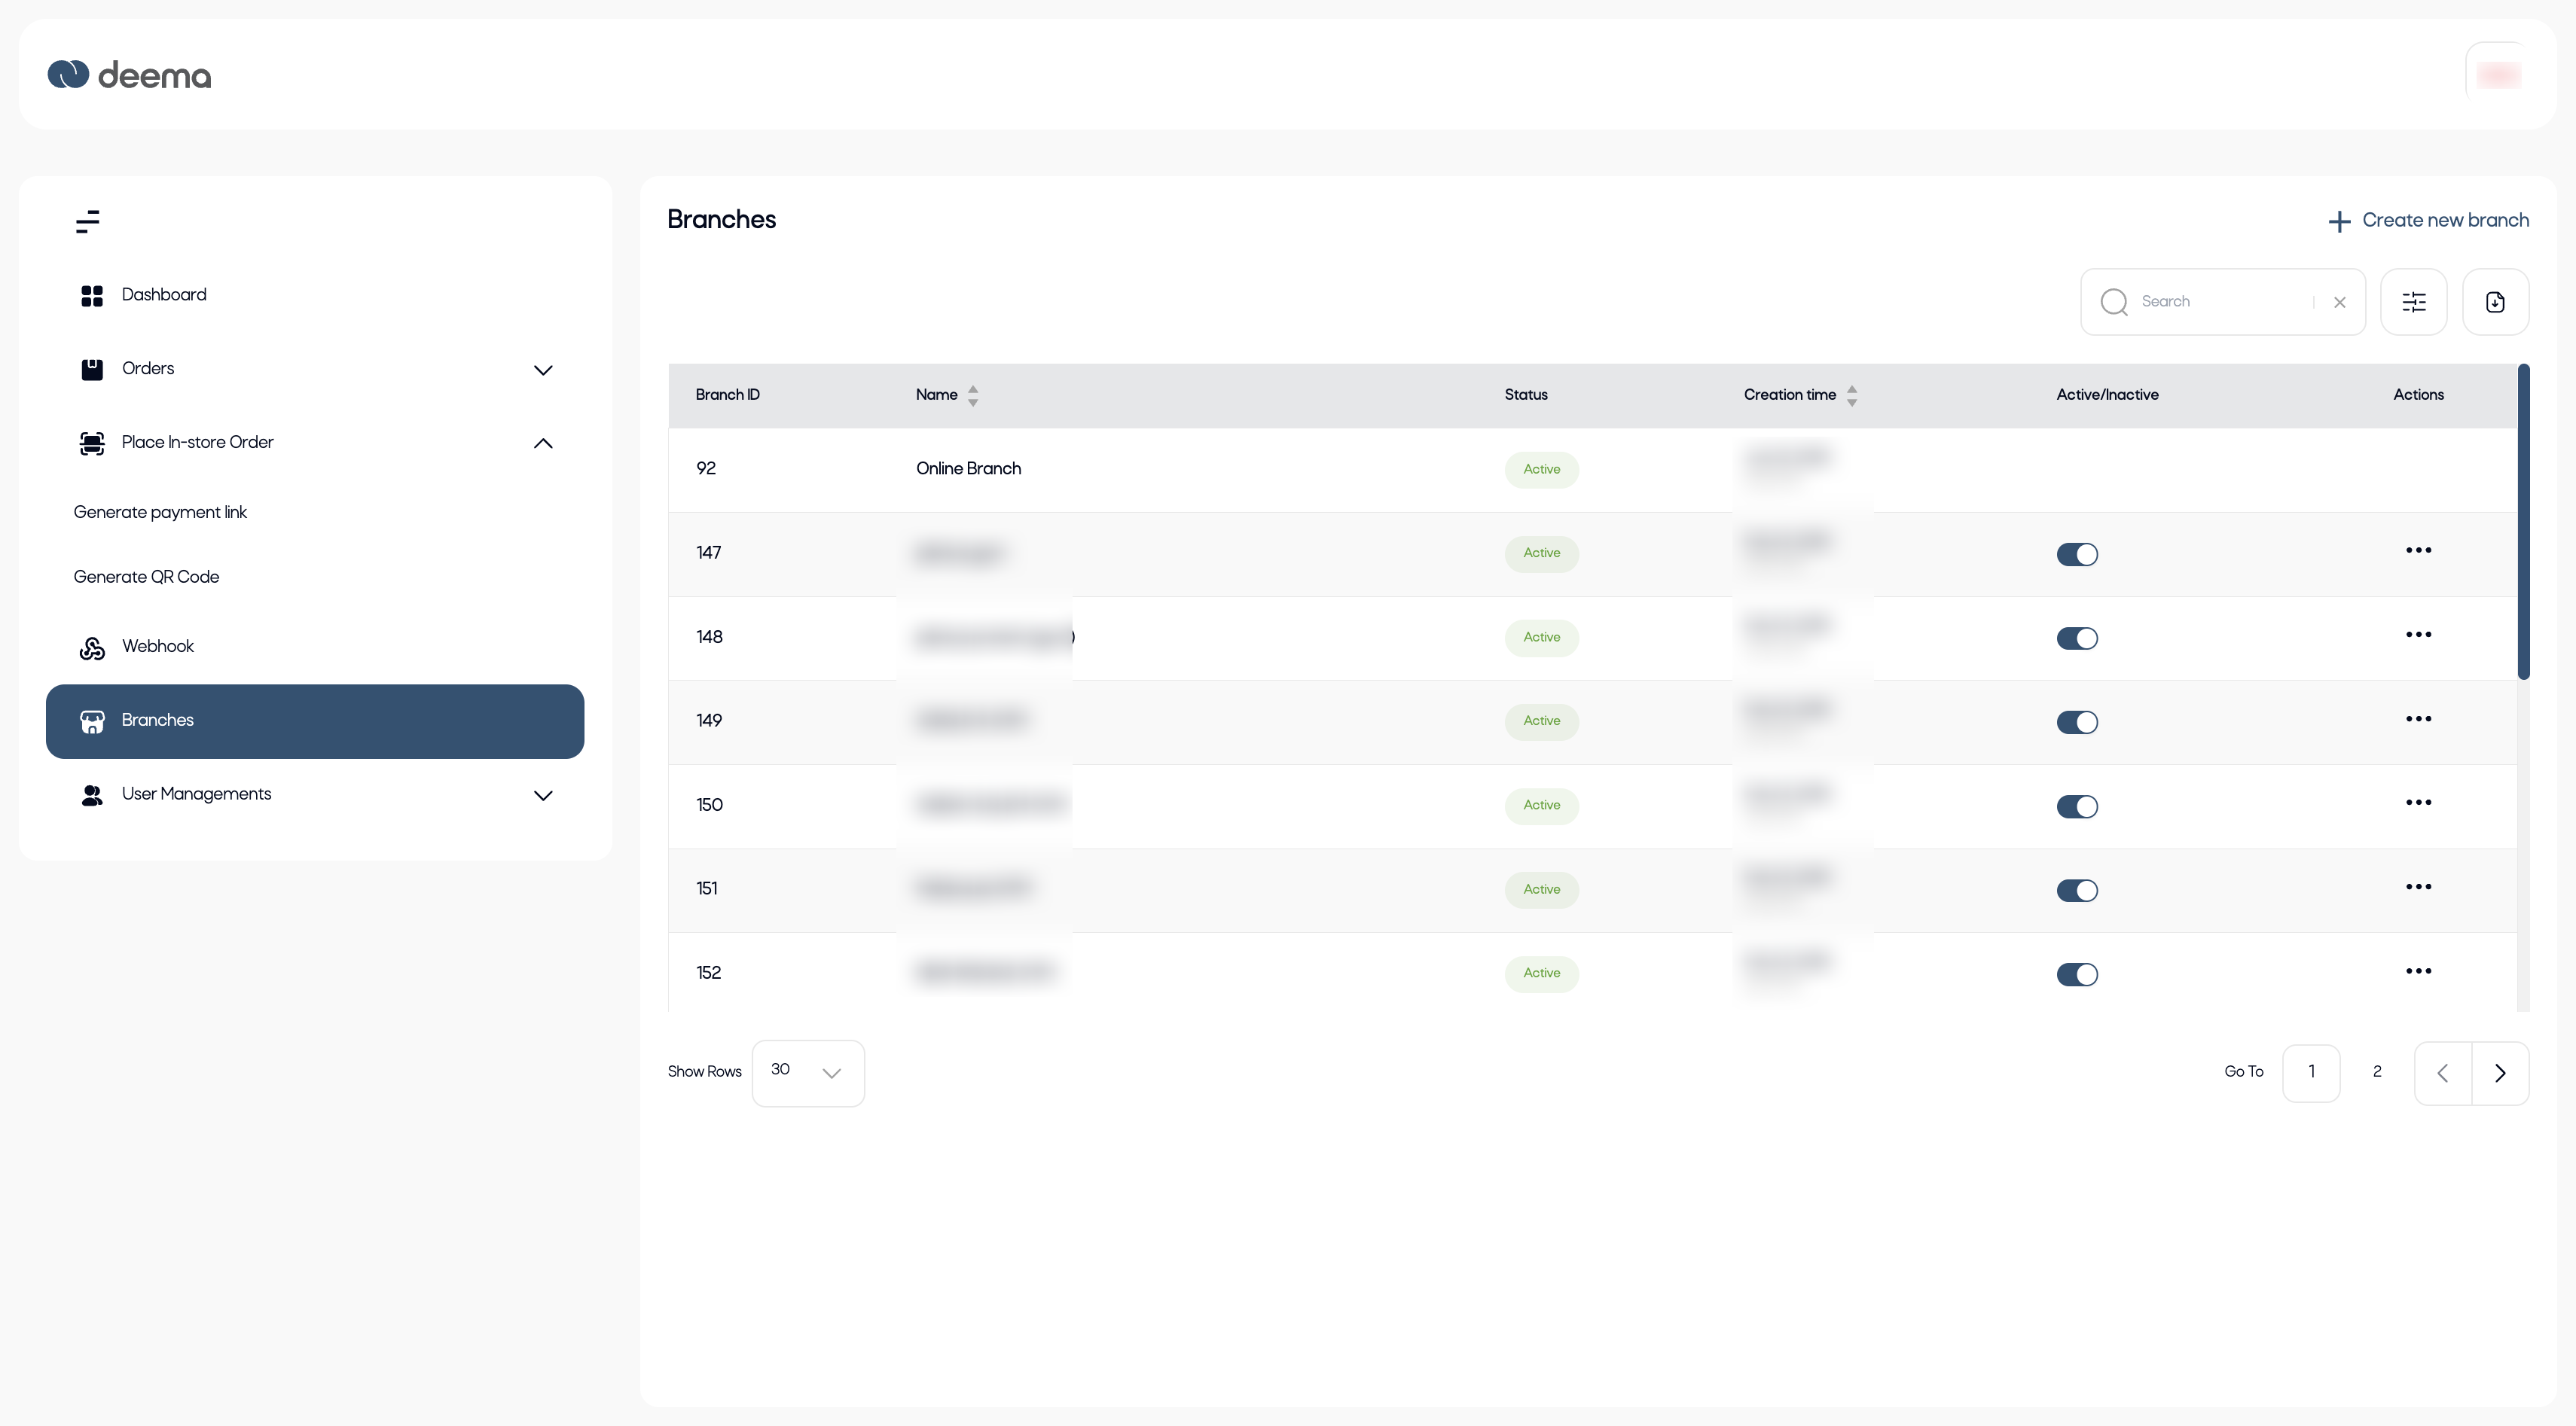This screenshot has width=2576, height=1426.
Task: Sort table by Name column arrows
Action: pos(972,395)
